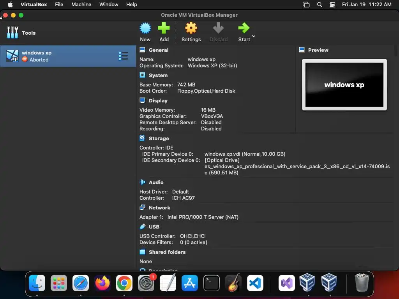Click the General section icon
Screen dimensions: 399x299
click(x=143, y=50)
